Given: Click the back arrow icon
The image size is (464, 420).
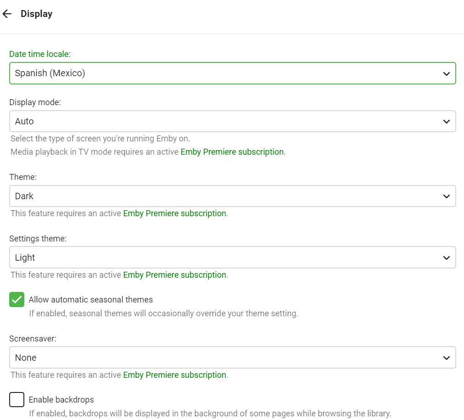Looking at the screenshot, I should (x=7, y=14).
